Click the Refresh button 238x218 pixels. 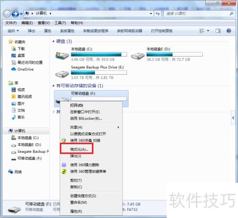click(x=158, y=14)
